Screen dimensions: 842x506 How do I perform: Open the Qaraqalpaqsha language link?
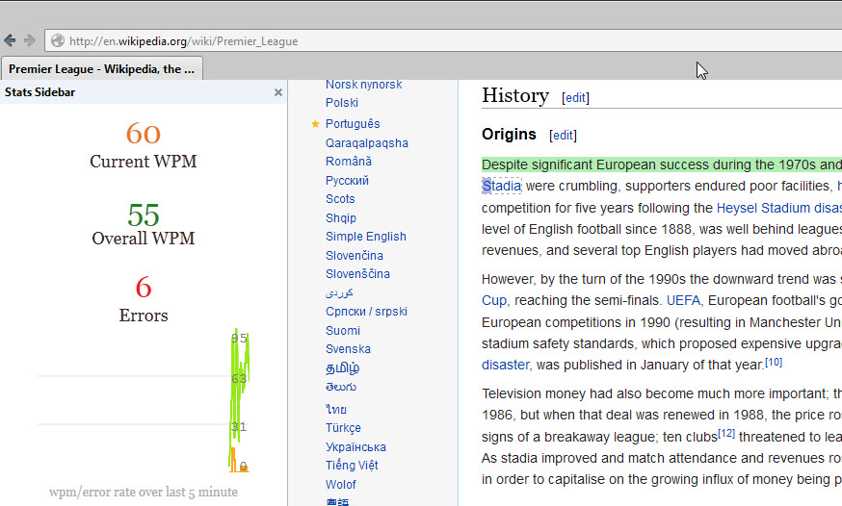point(367,143)
